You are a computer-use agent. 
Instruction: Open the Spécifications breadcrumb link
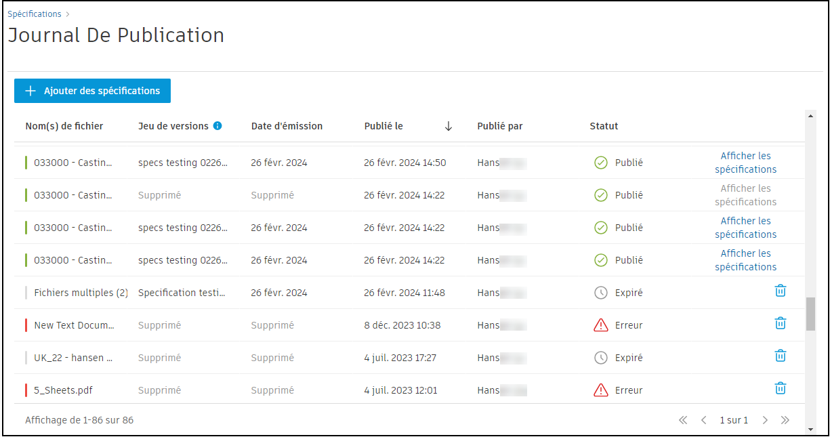pyautogui.click(x=35, y=14)
